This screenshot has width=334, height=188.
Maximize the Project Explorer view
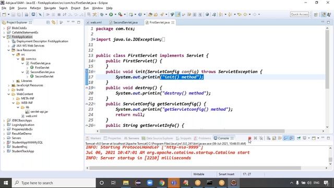click(x=79, y=22)
